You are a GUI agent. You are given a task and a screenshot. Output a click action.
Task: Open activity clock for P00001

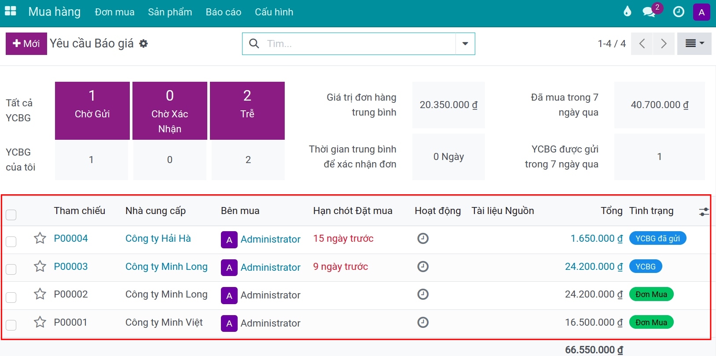click(x=423, y=322)
